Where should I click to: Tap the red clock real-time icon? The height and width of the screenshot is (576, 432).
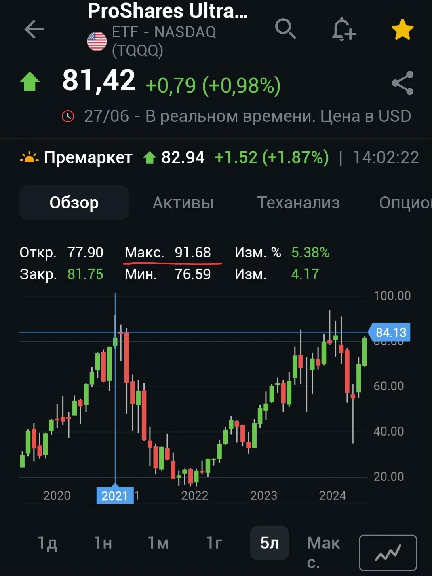(68, 116)
